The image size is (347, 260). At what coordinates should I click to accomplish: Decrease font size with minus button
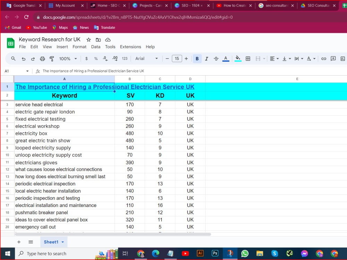[x=167, y=59]
